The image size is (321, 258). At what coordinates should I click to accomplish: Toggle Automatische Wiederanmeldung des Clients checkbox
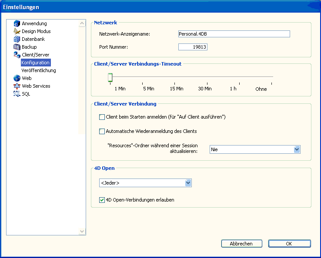click(102, 131)
